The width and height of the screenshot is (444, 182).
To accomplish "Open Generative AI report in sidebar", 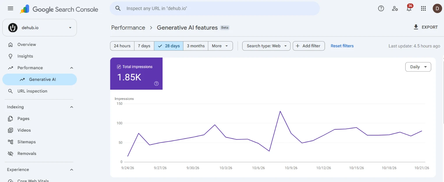I will [40, 79].
